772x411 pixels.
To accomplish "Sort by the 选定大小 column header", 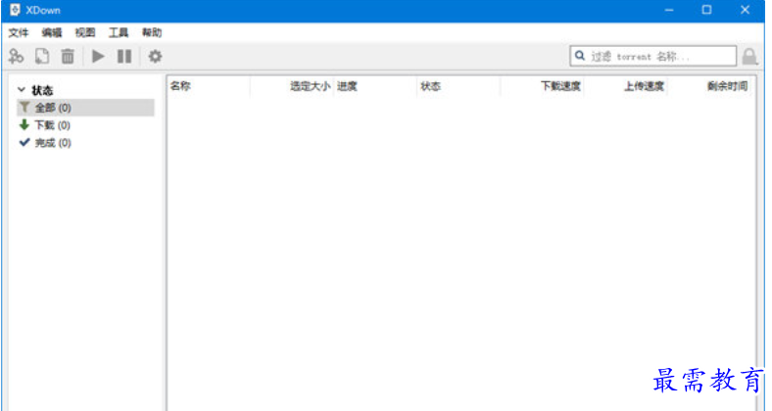I will pyautogui.click(x=292, y=86).
